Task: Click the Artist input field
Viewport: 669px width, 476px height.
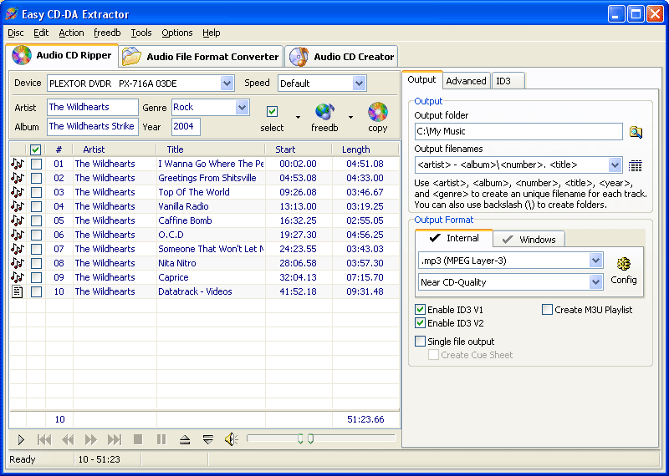Action: pos(93,108)
